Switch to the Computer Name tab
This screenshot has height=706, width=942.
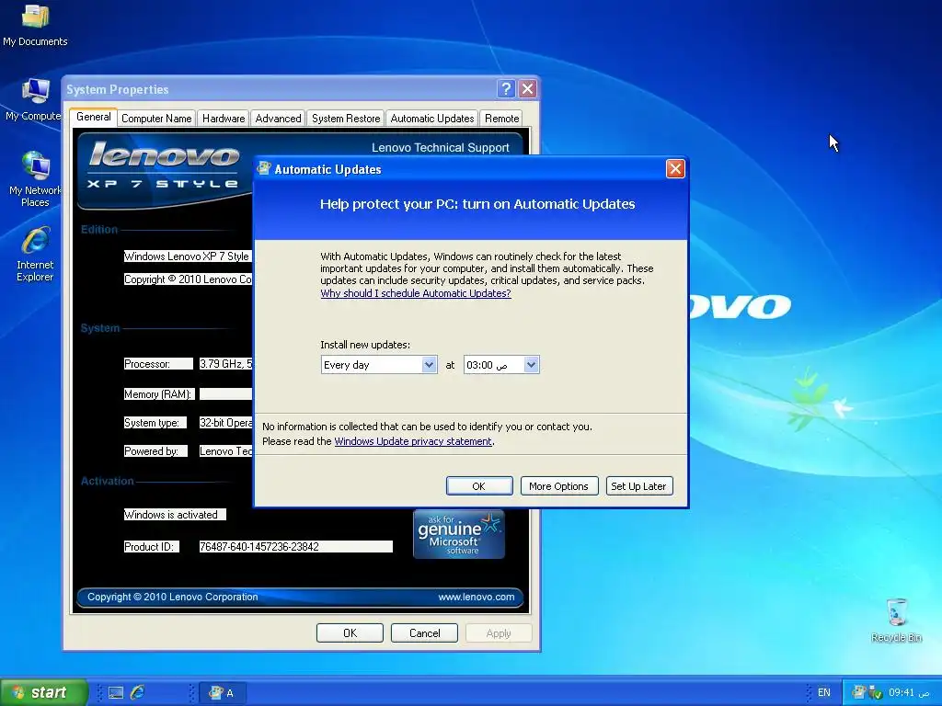point(156,119)
